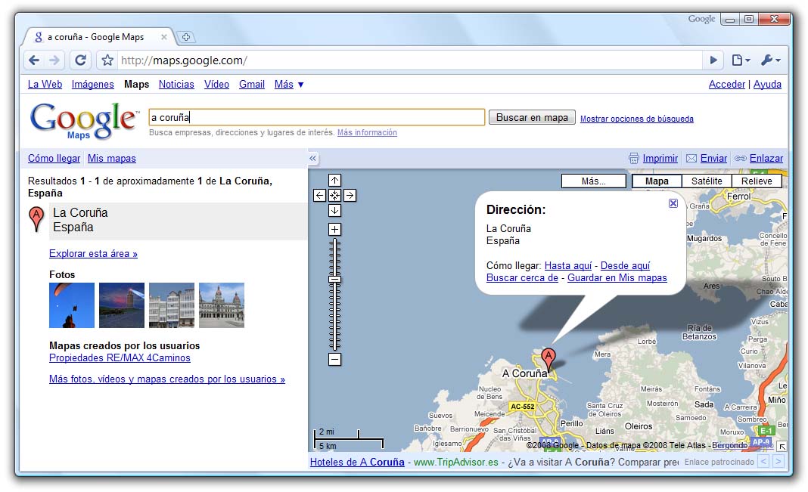Pan the map left
Image resolution: width=808 pixels, height=492 pixels.
click(x=319, y=196)
